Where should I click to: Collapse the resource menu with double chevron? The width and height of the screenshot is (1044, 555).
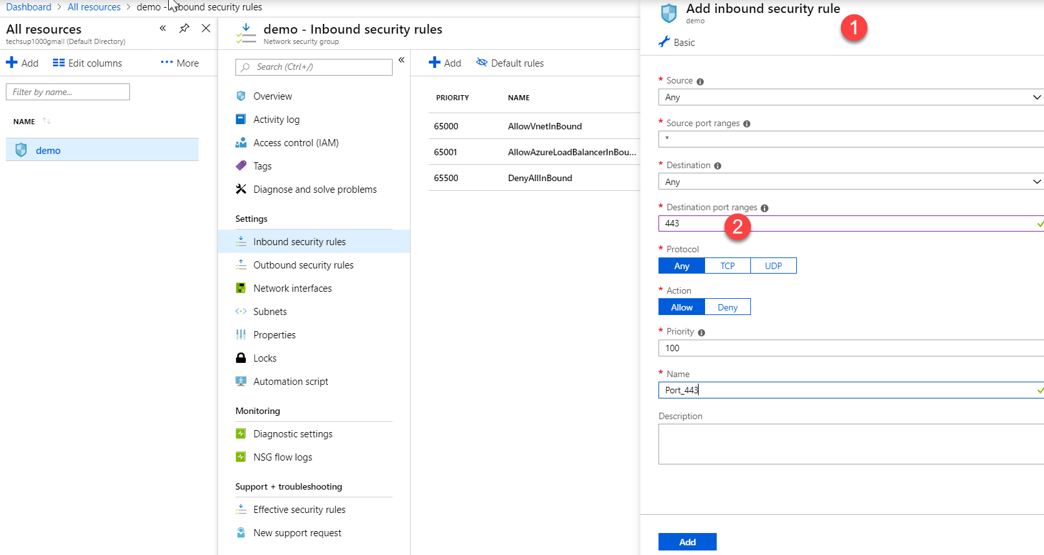[x=402, y=60]
